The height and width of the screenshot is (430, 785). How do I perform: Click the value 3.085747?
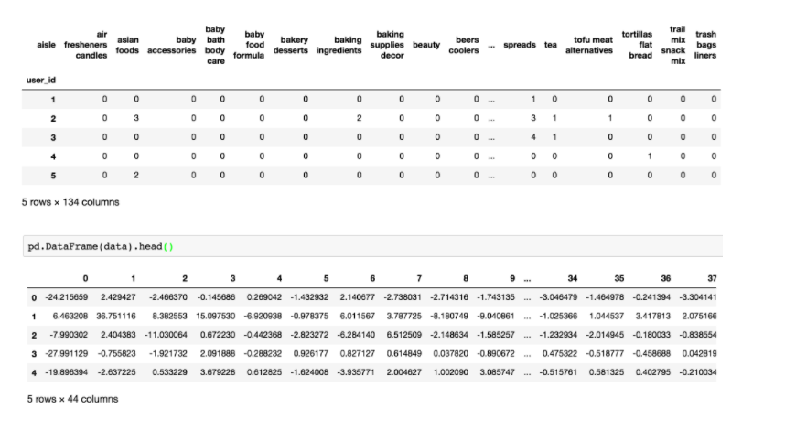pos(497,372)
